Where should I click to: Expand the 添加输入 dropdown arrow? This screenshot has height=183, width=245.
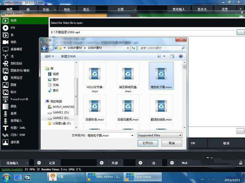click(27, 163)
